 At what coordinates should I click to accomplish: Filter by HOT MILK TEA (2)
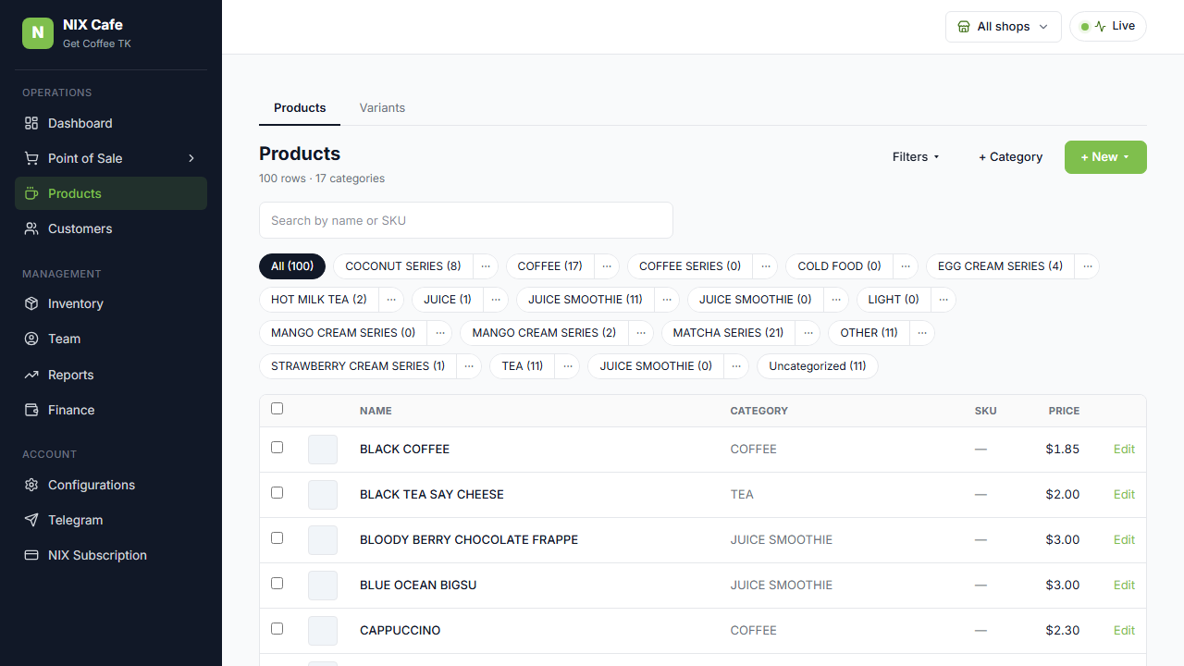(319, 300)
